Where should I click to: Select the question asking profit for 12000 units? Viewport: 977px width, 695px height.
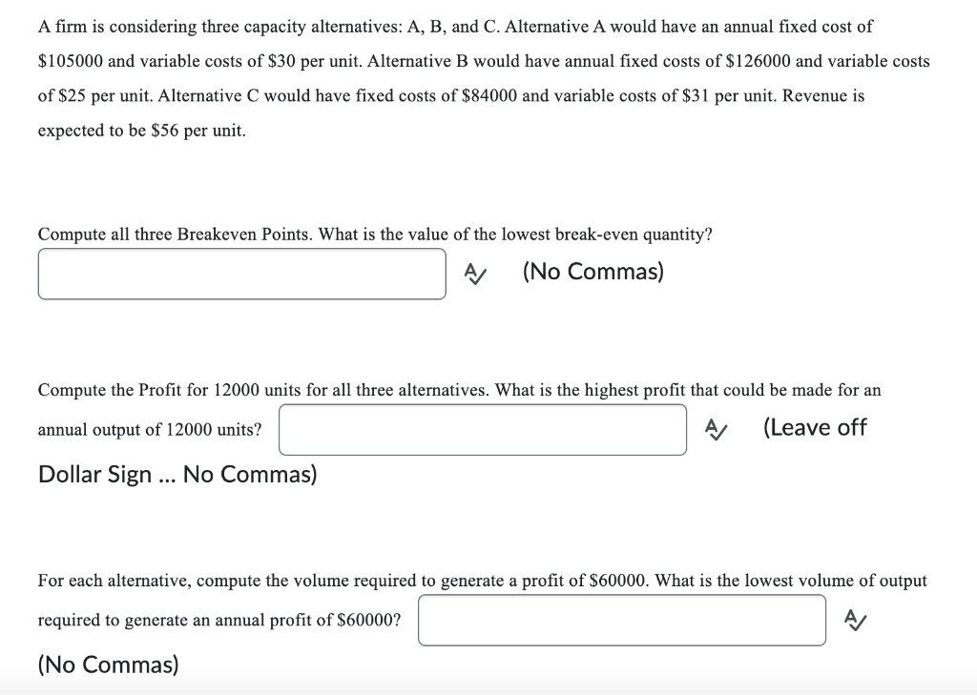click(458, 390)
